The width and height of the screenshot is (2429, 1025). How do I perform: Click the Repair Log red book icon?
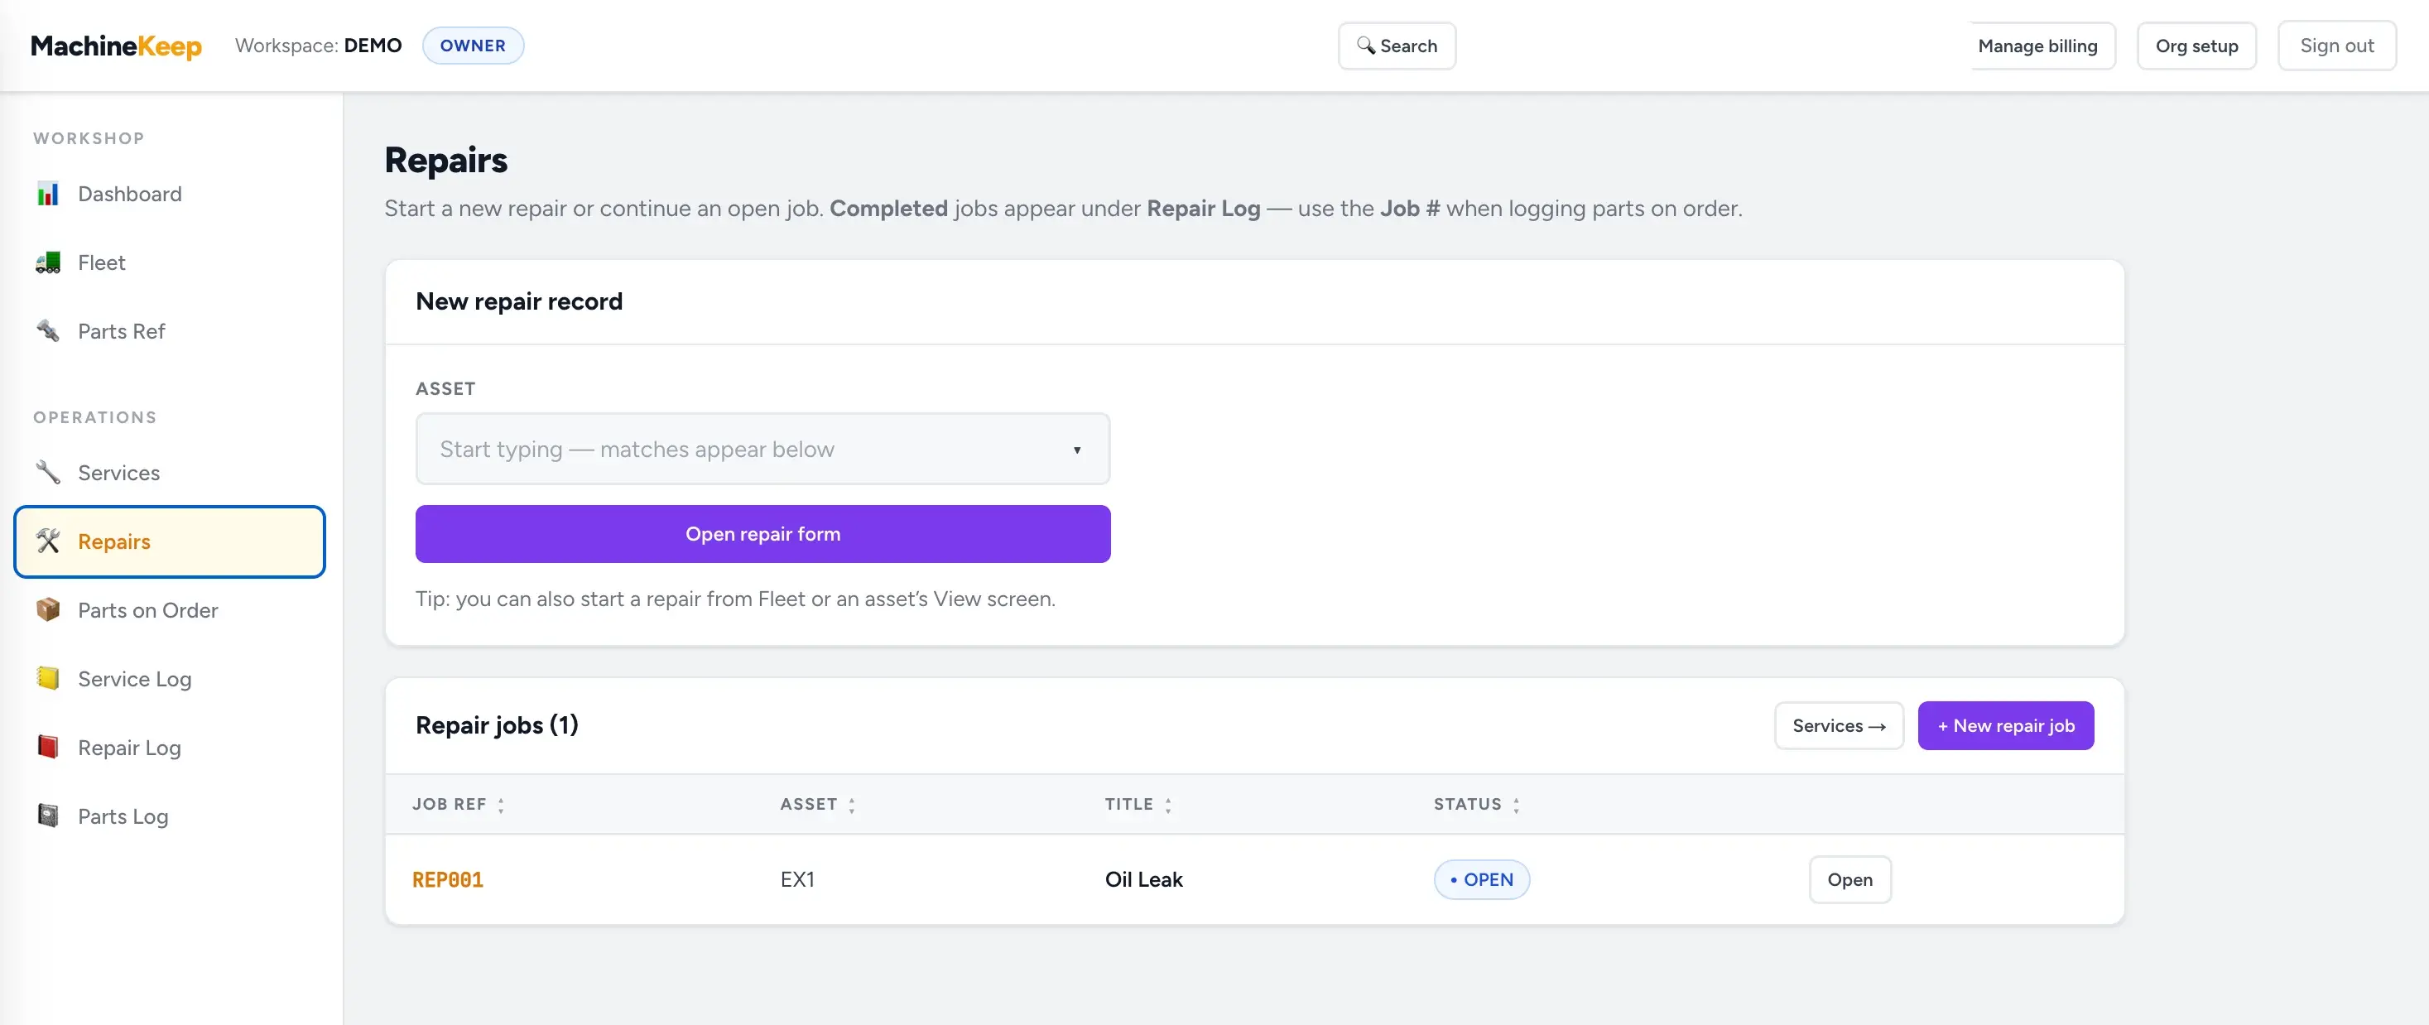coord(48,748)
